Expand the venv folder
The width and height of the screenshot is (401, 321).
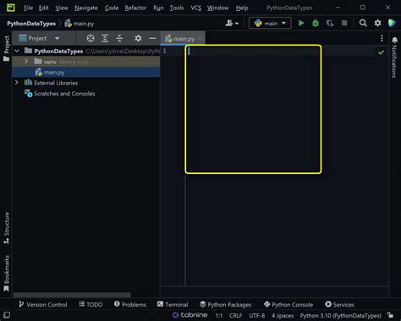tap(26, 62)
